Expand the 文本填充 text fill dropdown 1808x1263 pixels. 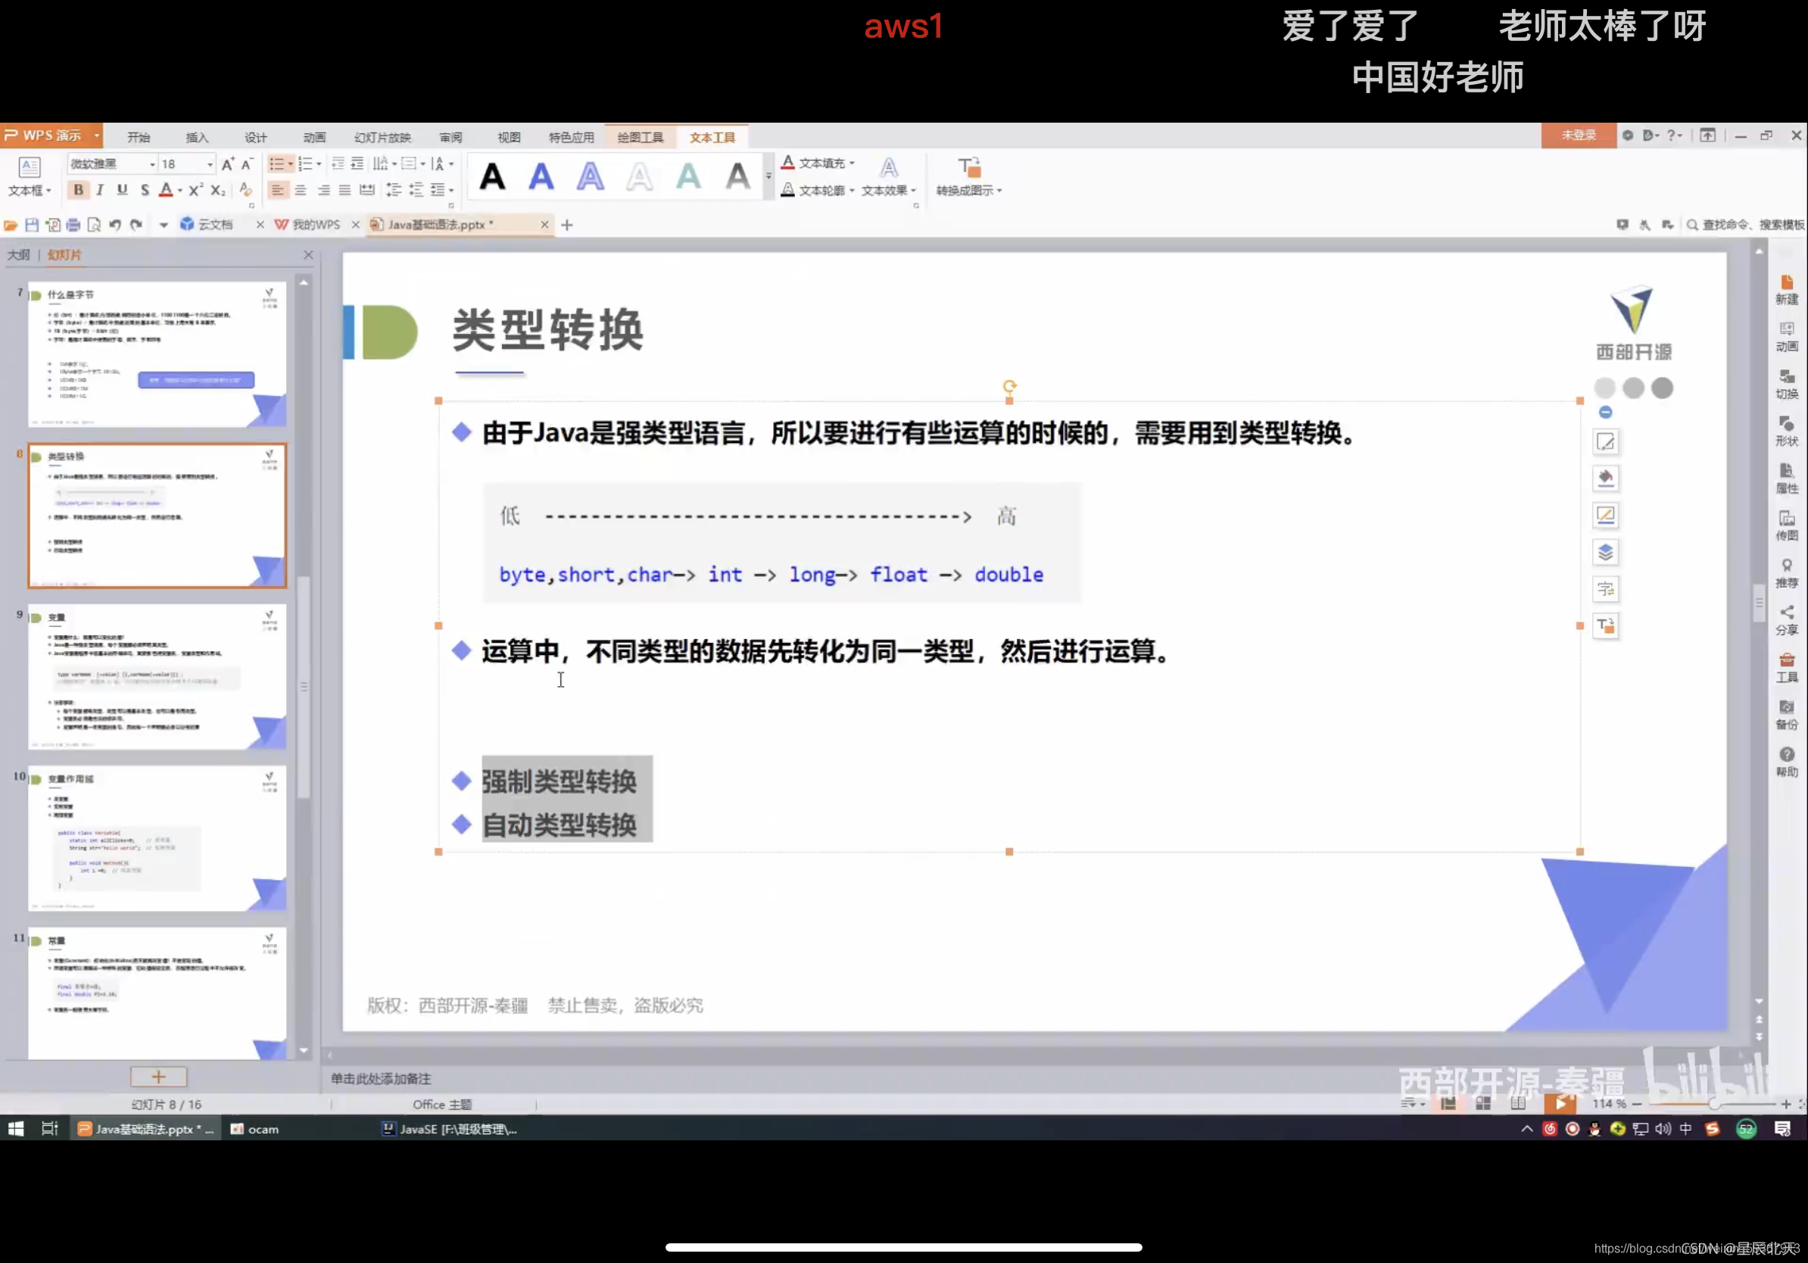852,163
